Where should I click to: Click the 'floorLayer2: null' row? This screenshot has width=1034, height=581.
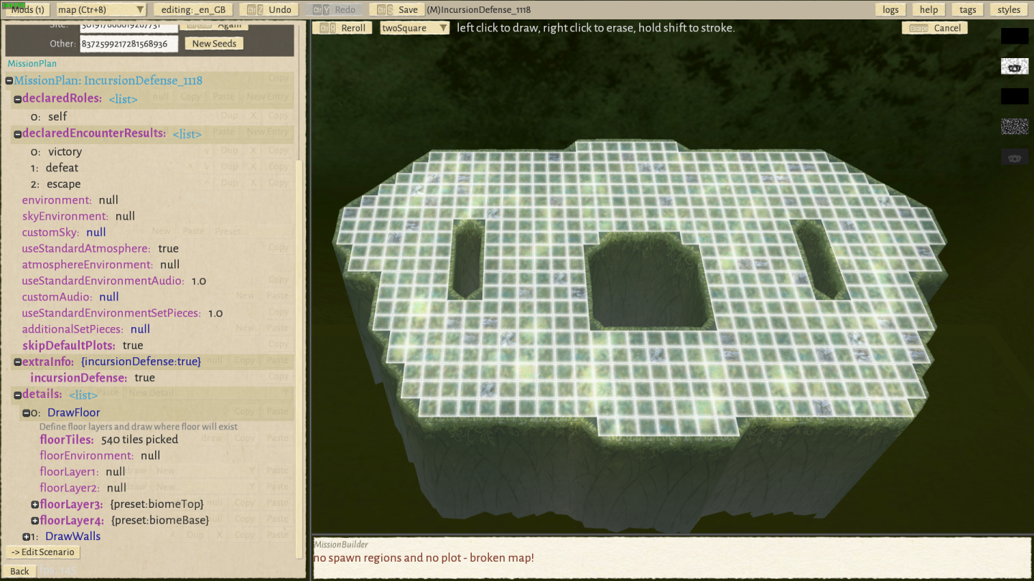click(83, 488)
